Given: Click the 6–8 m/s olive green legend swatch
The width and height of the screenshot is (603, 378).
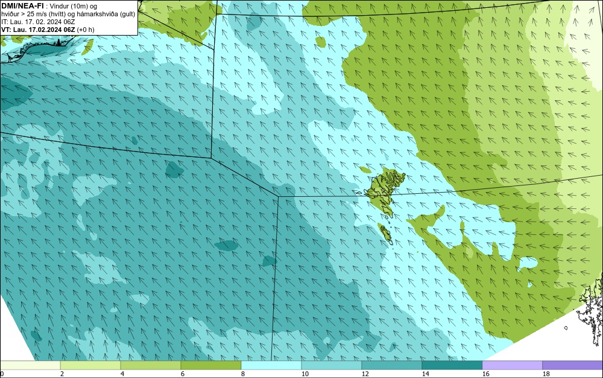Looking at the screenshot, I should 211,365.
